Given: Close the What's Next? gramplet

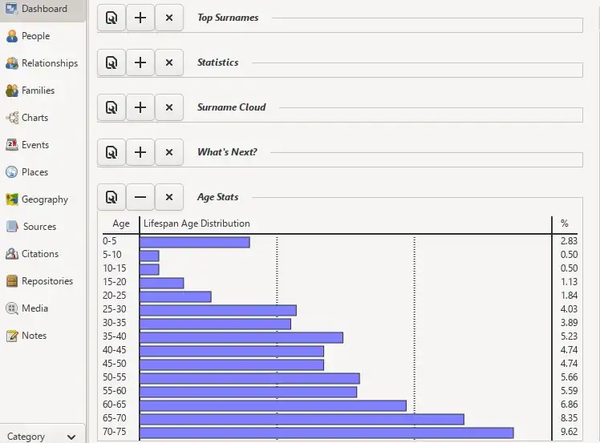Looking at the screenshot, I should (168, 152).
